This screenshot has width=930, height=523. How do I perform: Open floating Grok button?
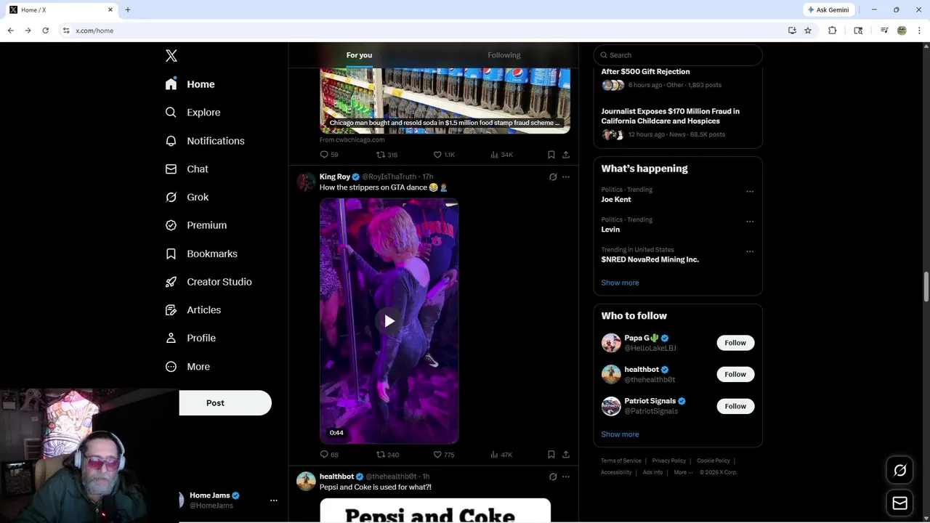(900, 471)
